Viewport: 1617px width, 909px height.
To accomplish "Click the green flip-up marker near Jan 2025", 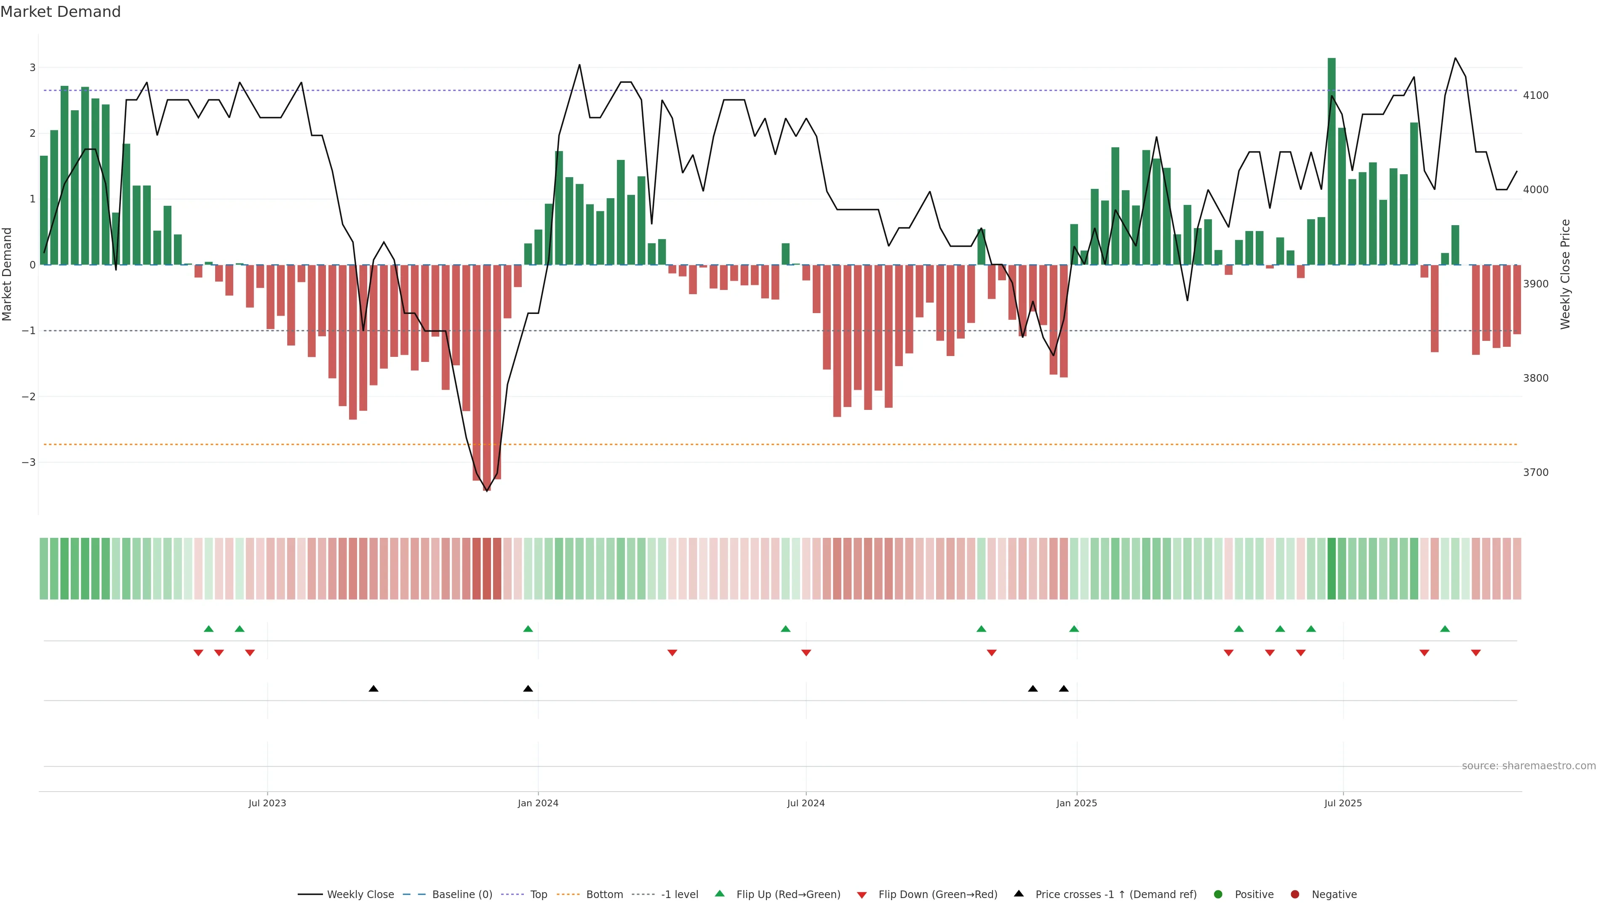I will pyautogui.click(x=1074, y=629).
